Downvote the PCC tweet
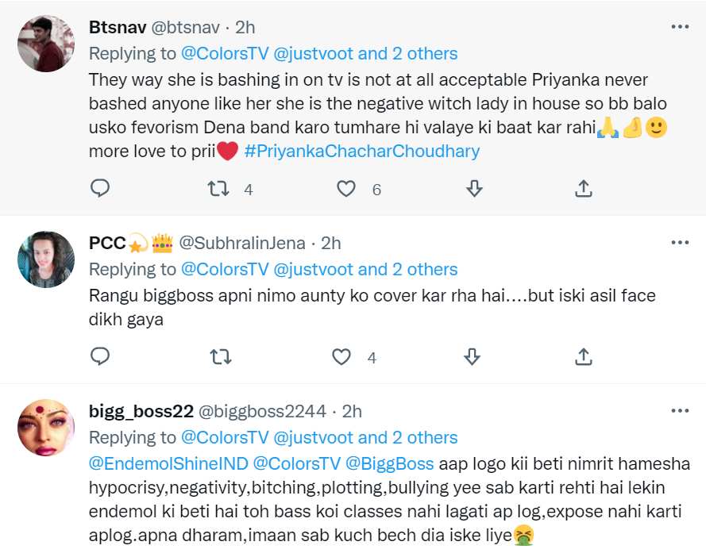 (472, 357)
